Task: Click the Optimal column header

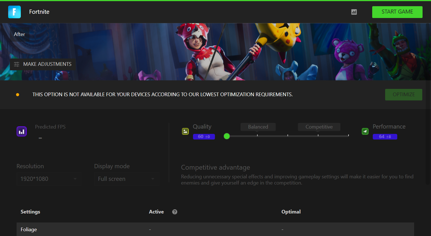Action: 291,212
